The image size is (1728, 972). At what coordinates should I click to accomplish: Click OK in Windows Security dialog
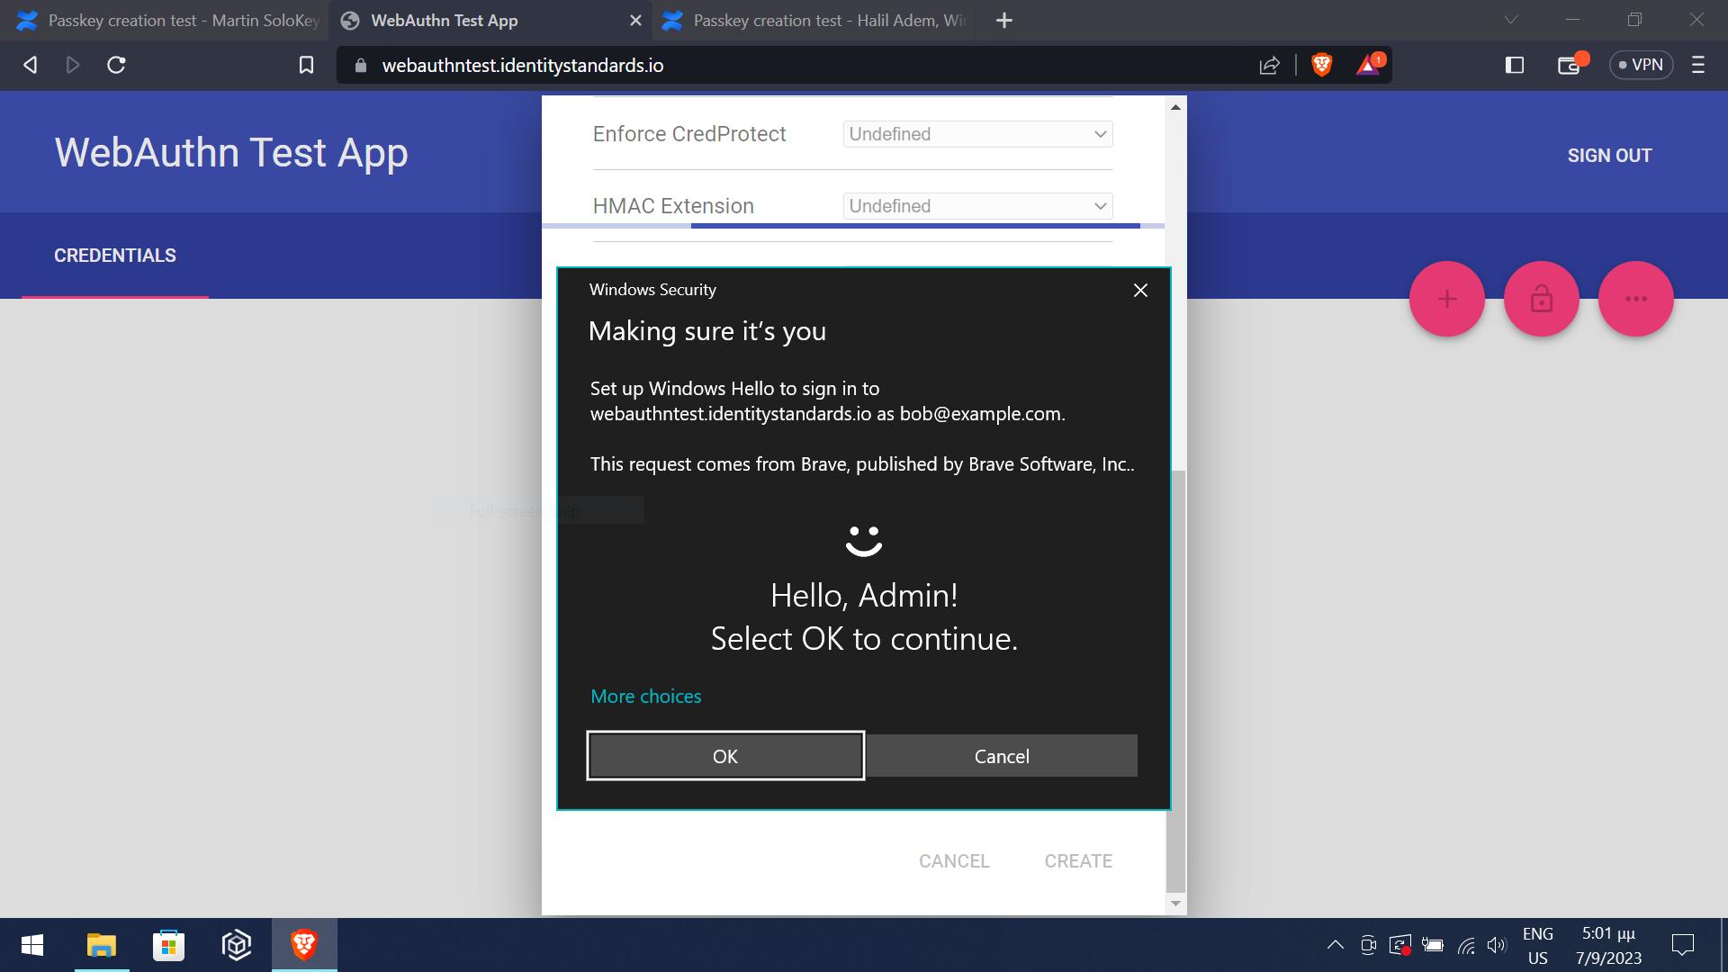(x=725, y=756)
